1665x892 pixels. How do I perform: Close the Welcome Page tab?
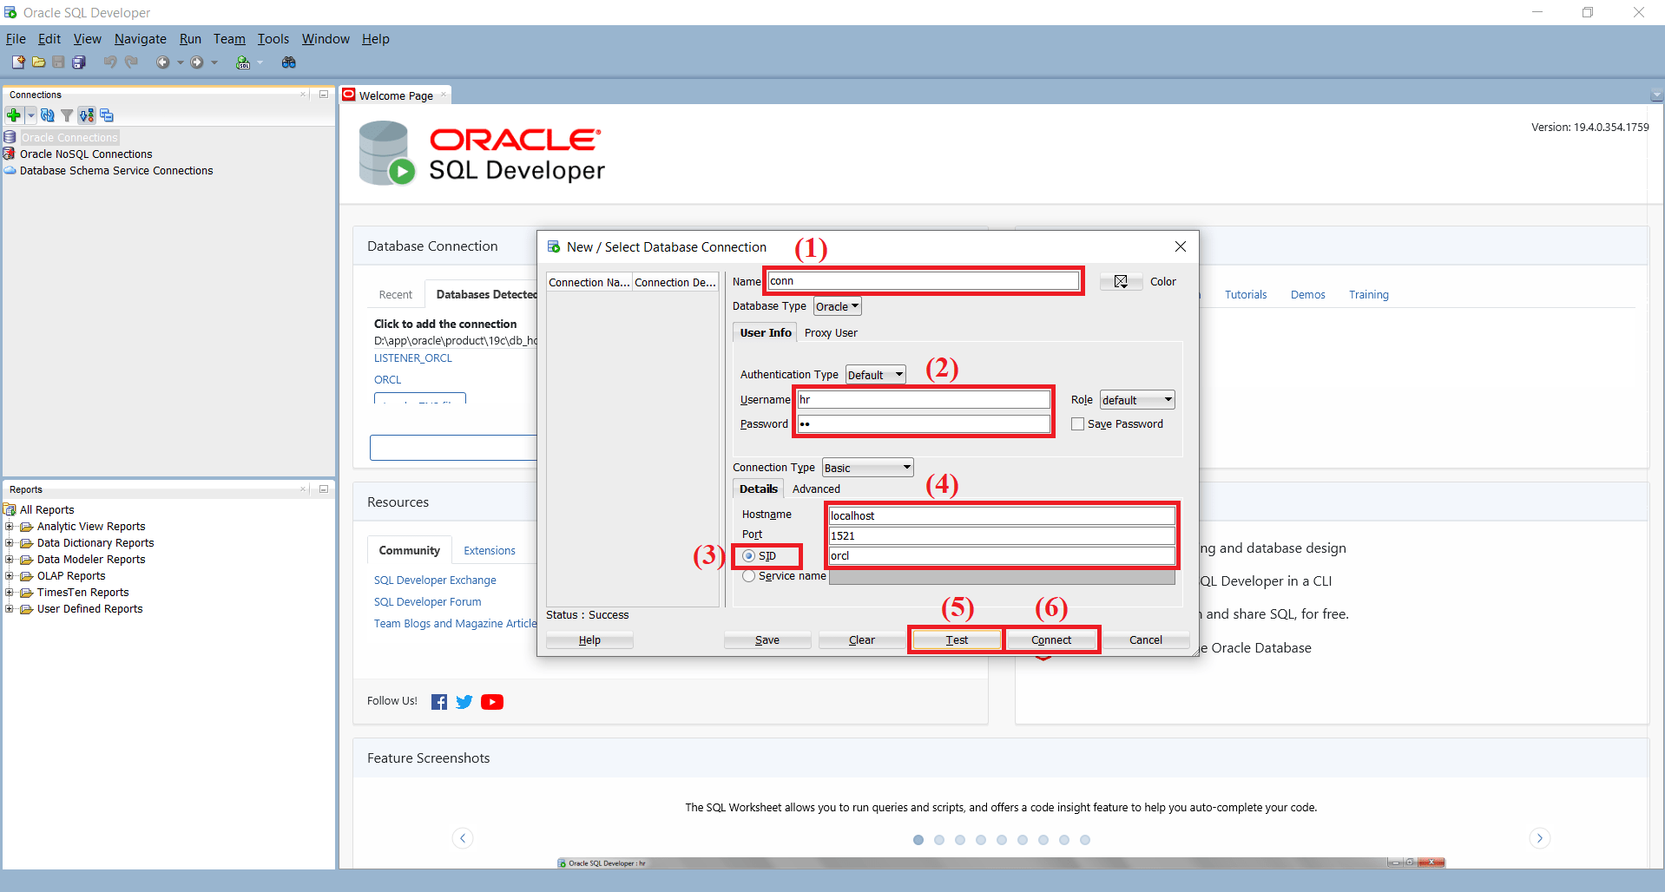(x=444, y=95)
